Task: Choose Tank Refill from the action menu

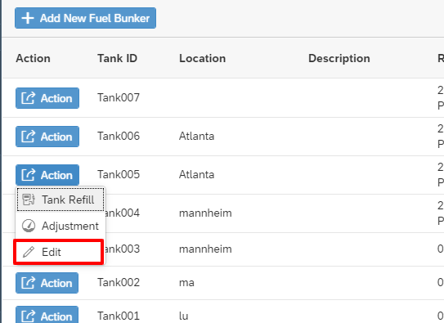Action: coord(61,200)
